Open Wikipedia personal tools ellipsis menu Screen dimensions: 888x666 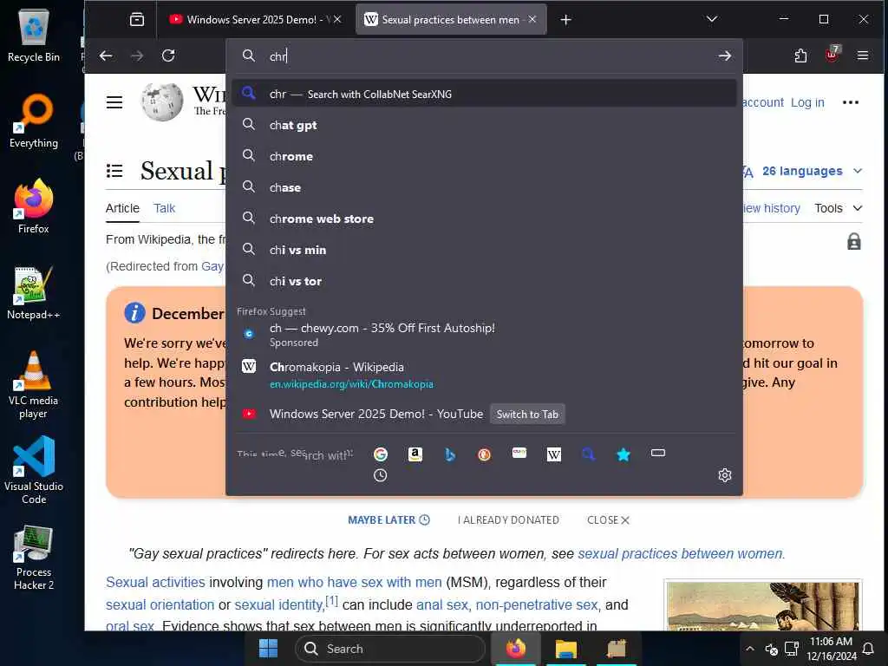(x=851, y=102)
